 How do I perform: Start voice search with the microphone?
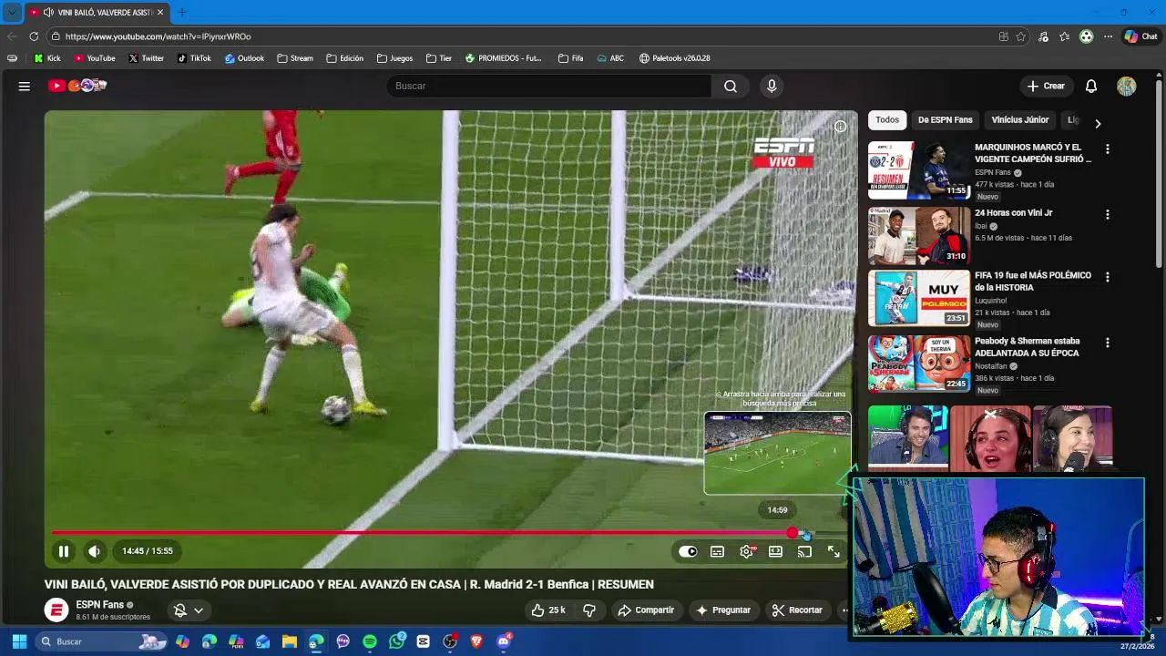(772, 86)
